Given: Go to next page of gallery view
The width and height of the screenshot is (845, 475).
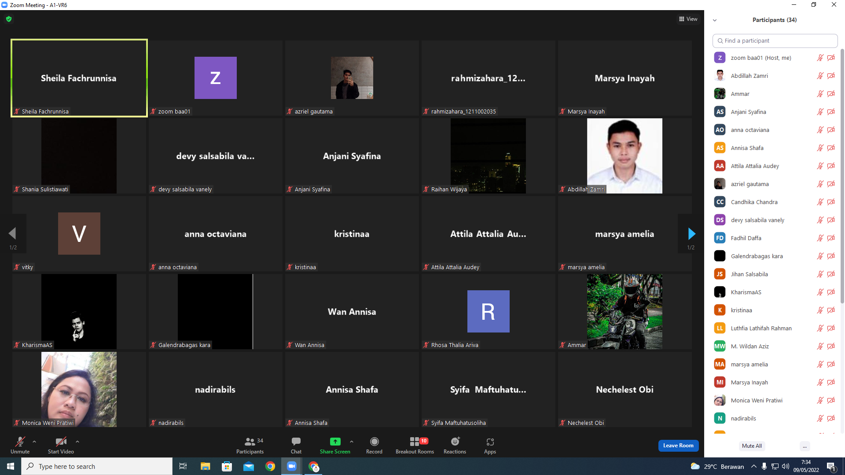Looking at the screenshot, I should (691, 234).
